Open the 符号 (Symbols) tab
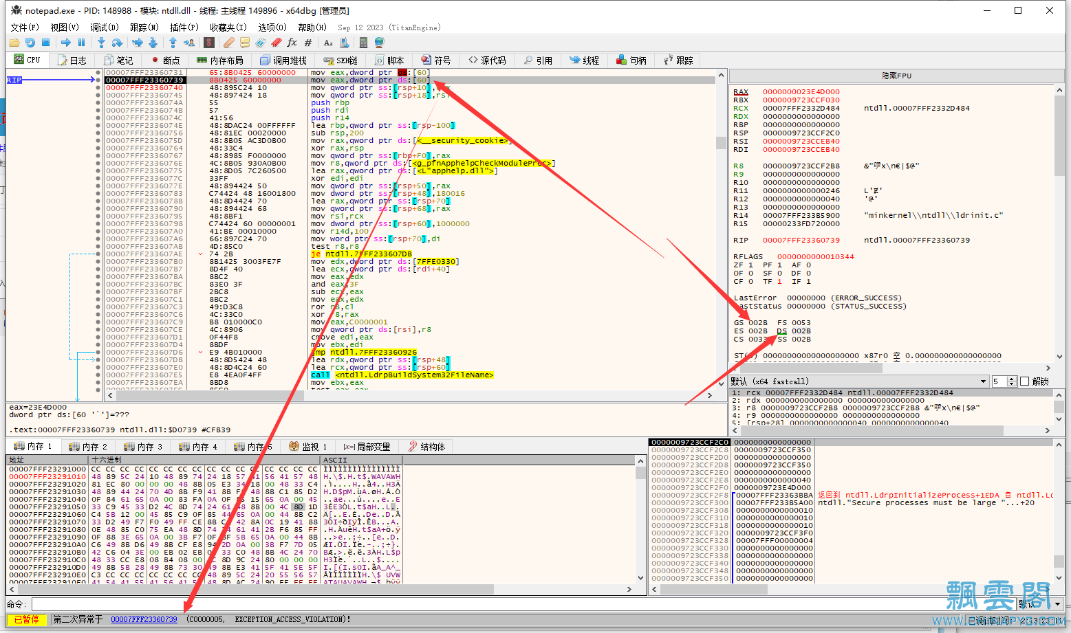Image resolution: width=1071 pixels, height=633 pixels. click(x=436, y=60)
